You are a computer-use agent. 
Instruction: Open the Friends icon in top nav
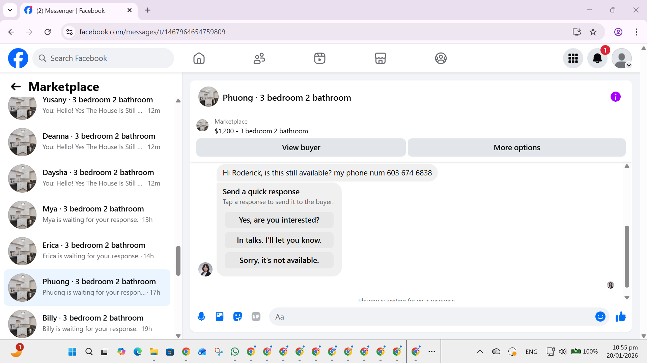pos(259,58)
